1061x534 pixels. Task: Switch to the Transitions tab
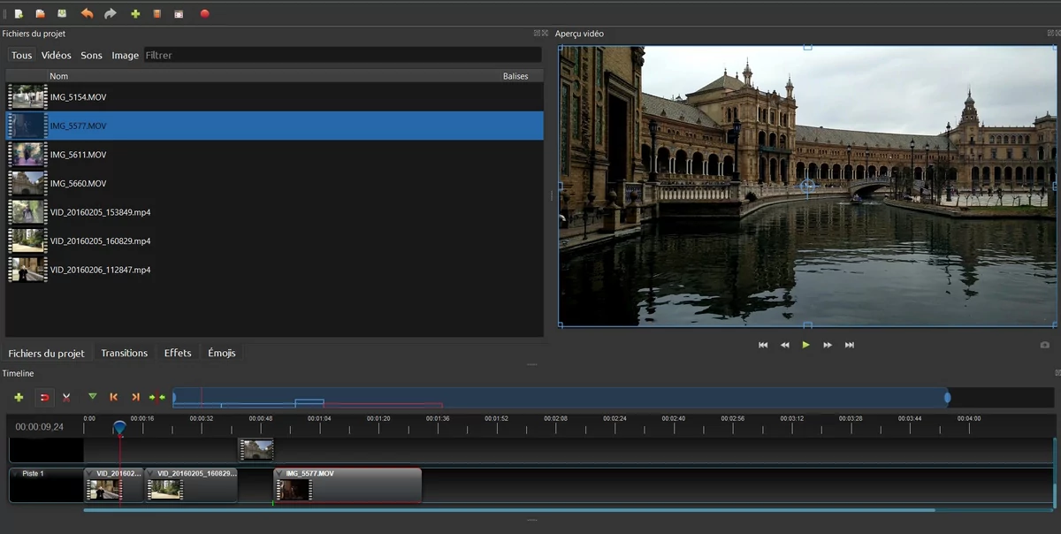click(x=125, y=353)
